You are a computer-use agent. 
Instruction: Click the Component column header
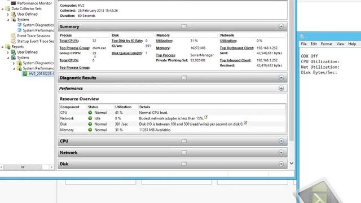(x=70, y=107)
